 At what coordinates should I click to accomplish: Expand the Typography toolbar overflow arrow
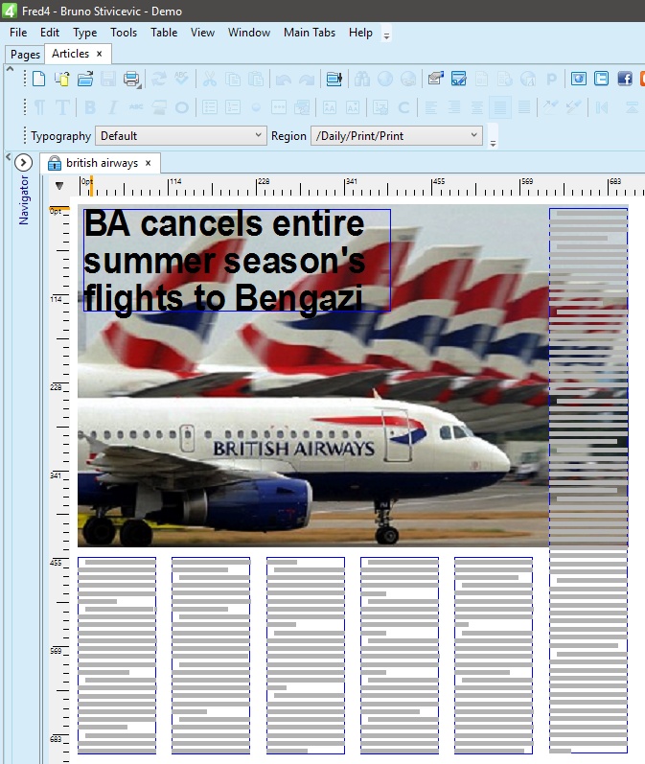493,143
